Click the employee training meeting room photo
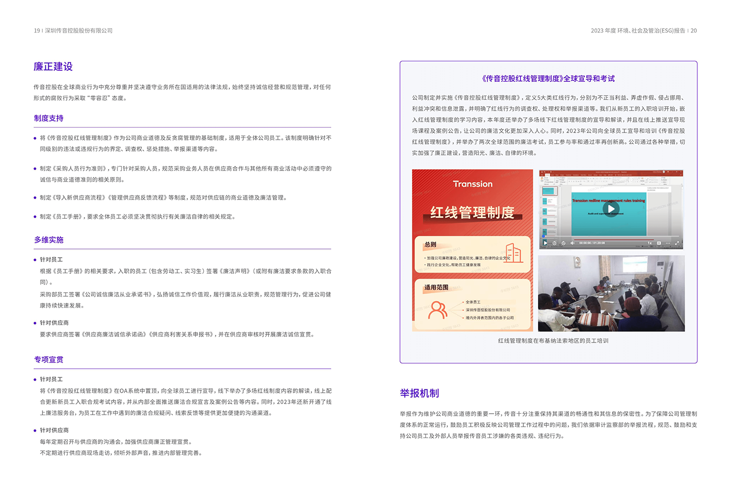Screen dimensions: 731x495 611,293
